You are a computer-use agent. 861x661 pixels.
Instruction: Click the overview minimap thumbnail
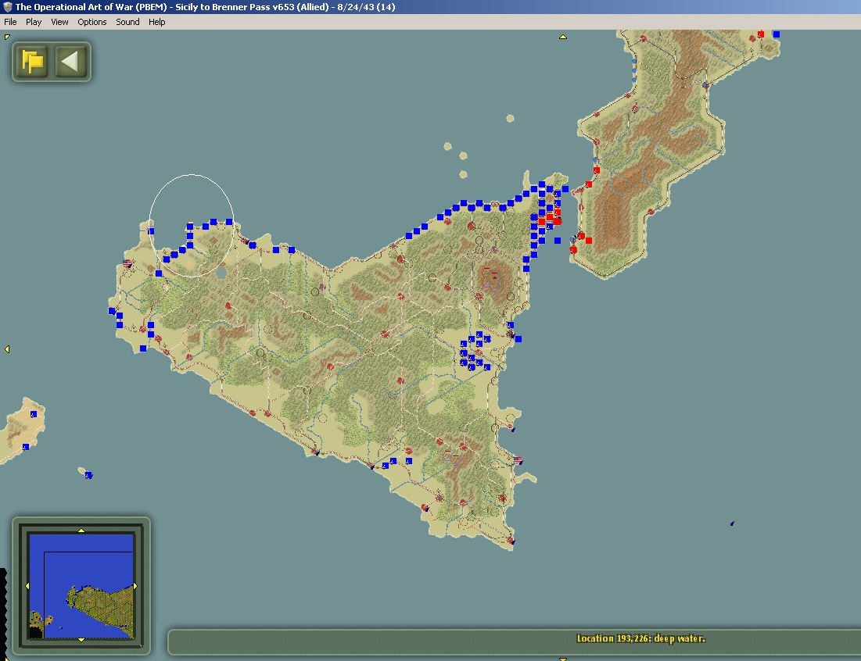[x=81, y=586]
